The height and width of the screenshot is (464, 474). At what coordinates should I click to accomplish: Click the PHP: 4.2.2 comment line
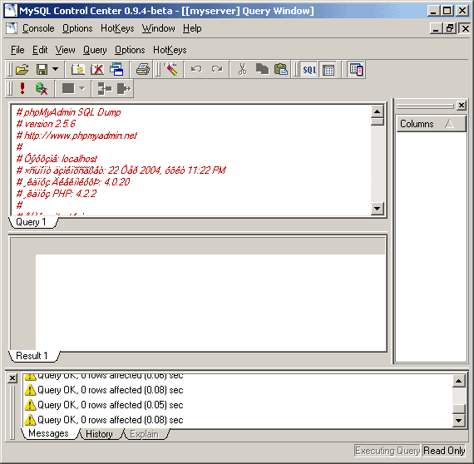coord(57,194)
